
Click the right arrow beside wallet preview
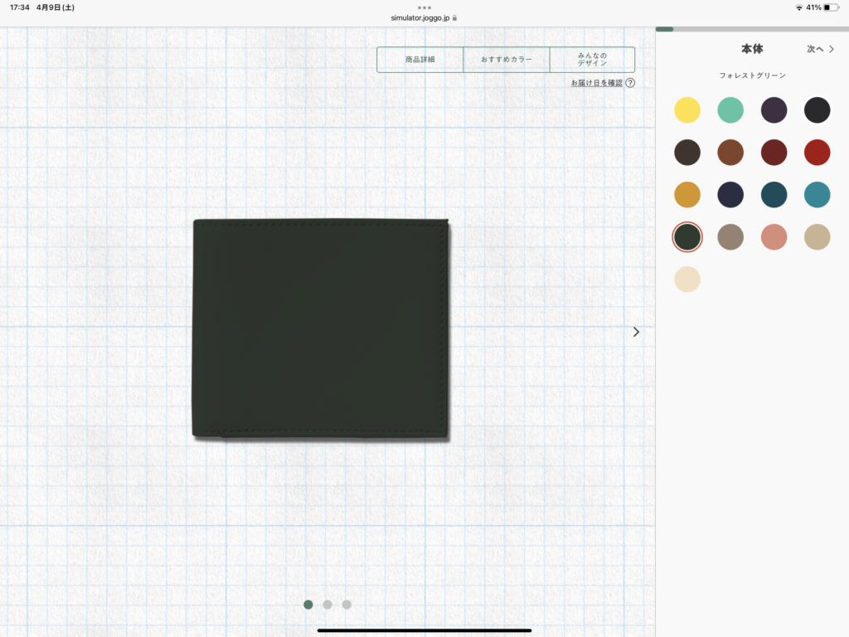pos(636,332)
